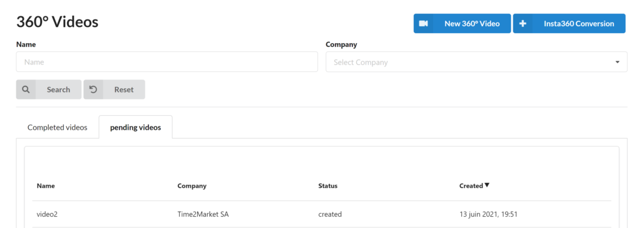Image resolution: width=641 pixels, height=228 pixels.
Task: Click the circular reset arrow icon
Action: click(93, 89)
